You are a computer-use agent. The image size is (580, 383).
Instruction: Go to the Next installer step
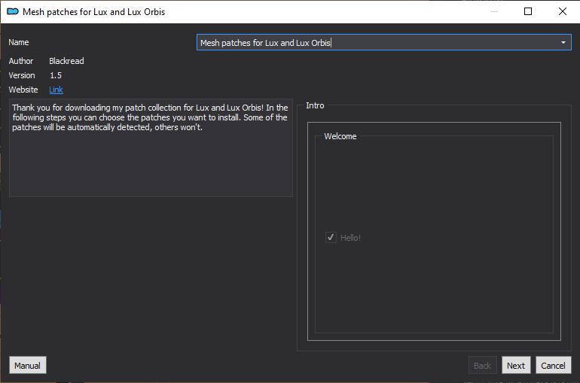click(x=516, y=365)
